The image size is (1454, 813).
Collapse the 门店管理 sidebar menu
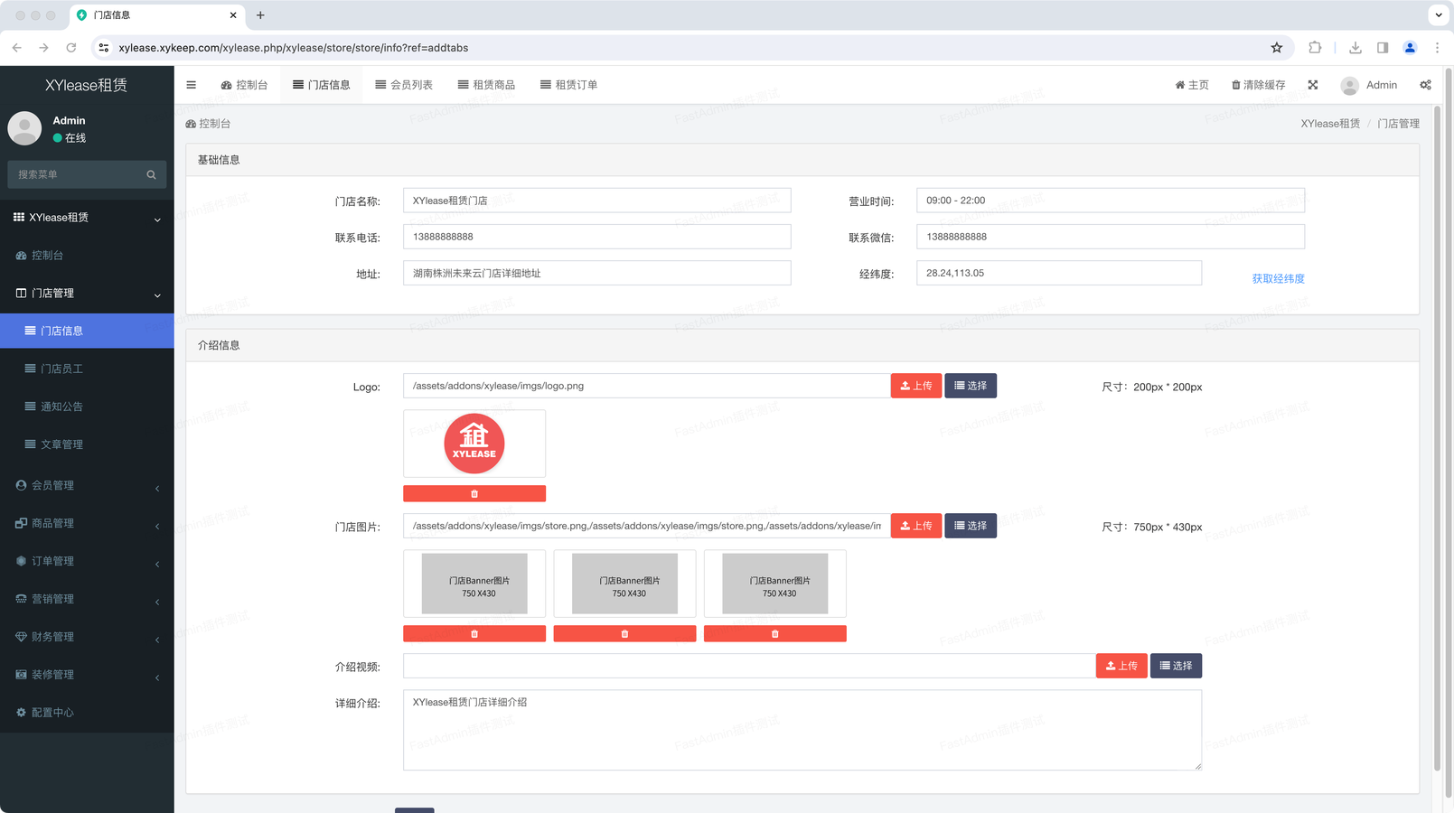[87, 294]
